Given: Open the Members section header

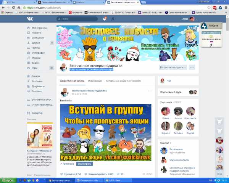Looking at the screenshot, I should (171, 102).
